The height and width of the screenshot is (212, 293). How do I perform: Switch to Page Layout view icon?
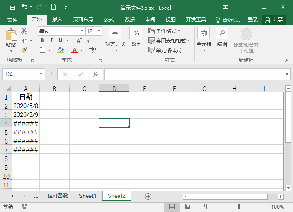188,207
